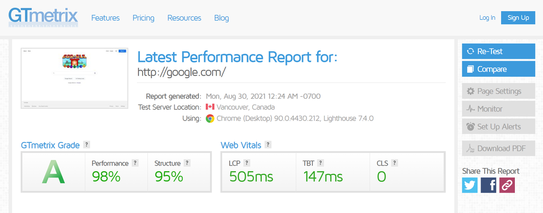543x213 pixels.
Task: Copy the report link icon
Action: click(507, 185)
